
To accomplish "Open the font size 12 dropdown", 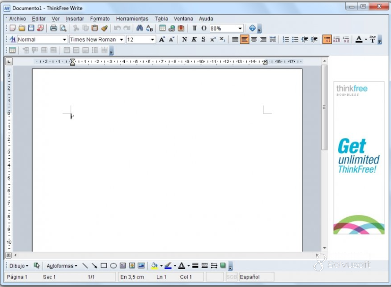I will 152,39.
